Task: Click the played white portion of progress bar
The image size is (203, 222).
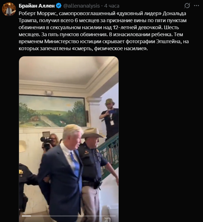Action: pos(26,216)
